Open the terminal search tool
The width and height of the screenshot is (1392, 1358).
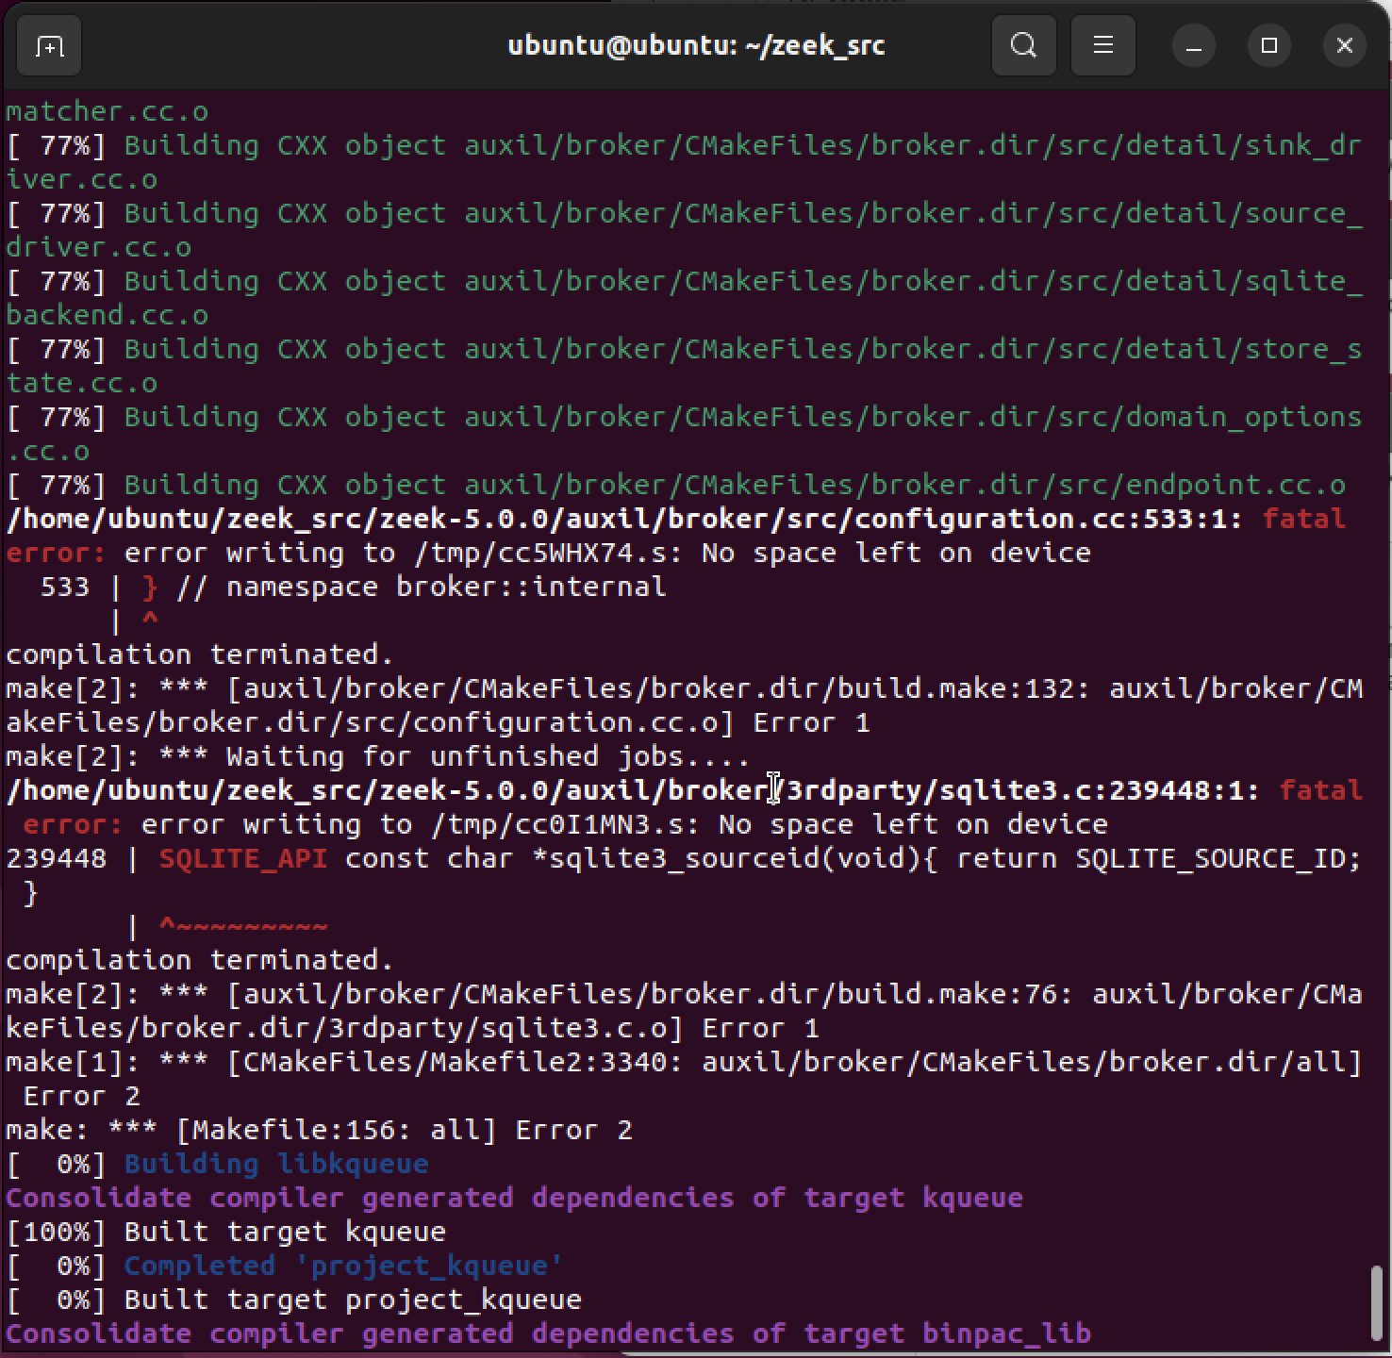pos(1023,45)
